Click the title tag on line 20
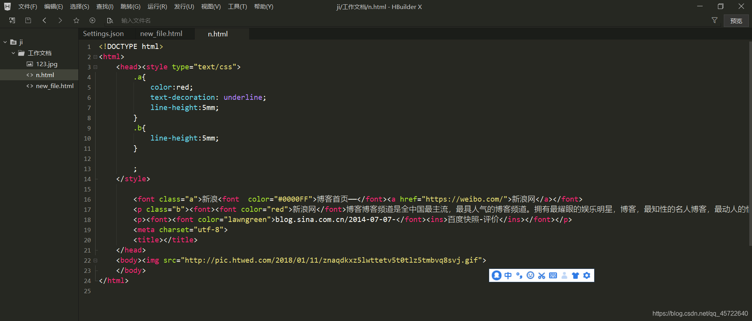The width and height of the screenshot is (752, 321). 165,240
